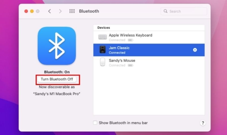Select the Jam Classic device row
The width and height of the screenshot is (227, 135).
(x=149, y=50)
